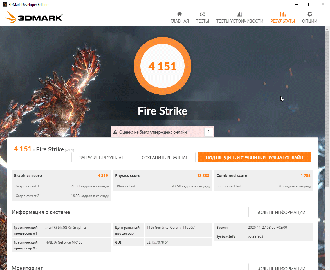Viewport: 330px width, 270px height.
Task: Minimize the 3DMark window
Action: [x=297, y=4]
